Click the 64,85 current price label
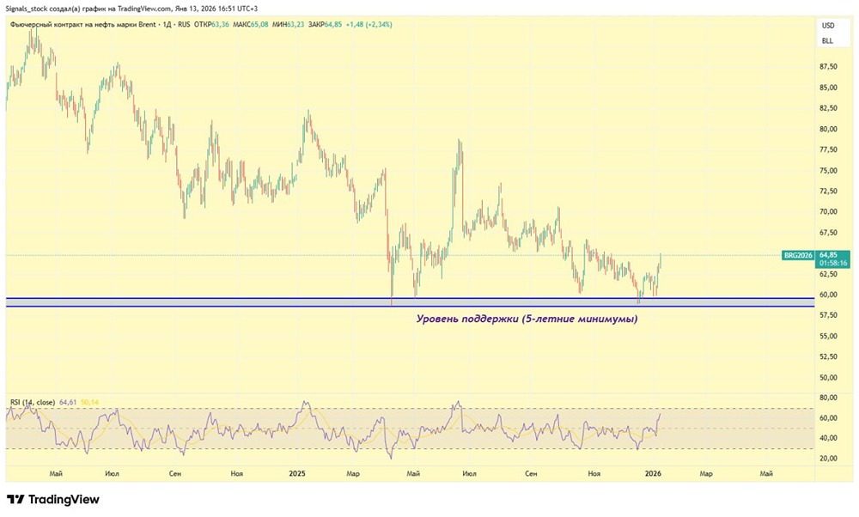The height and width of the screenshot is (517, 859). [x=828, y=255]
